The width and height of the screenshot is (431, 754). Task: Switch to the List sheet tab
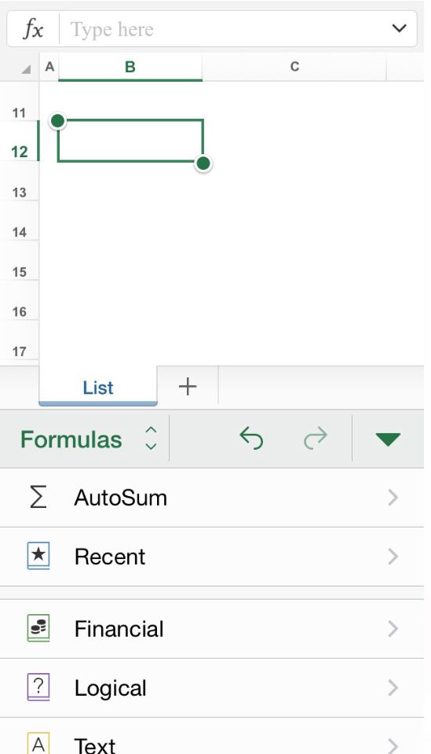[x=98, y=387]
